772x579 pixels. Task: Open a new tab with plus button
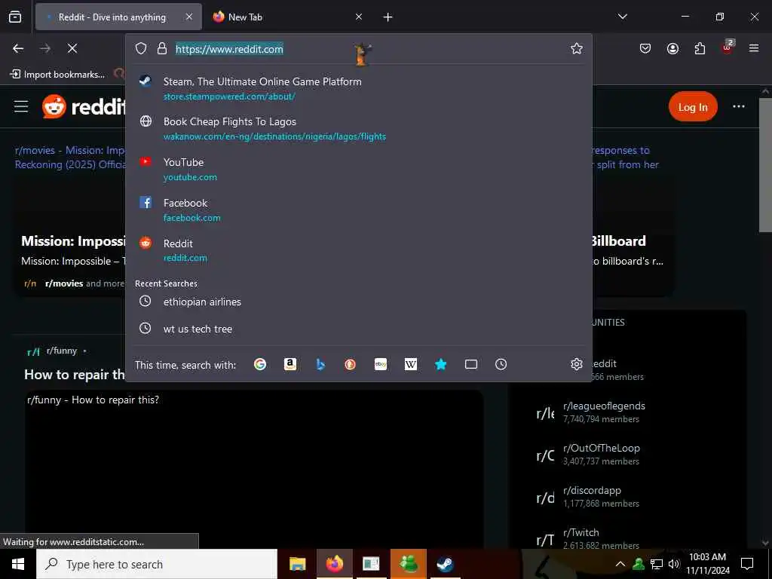click(x=388, y=17)
